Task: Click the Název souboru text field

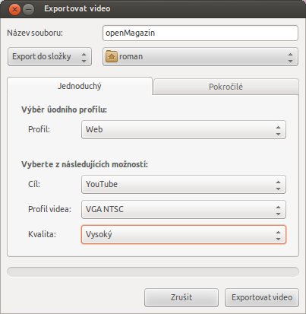Action: [x=200, y=33]
